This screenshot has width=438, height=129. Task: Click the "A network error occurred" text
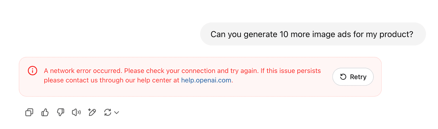(83, 71)
